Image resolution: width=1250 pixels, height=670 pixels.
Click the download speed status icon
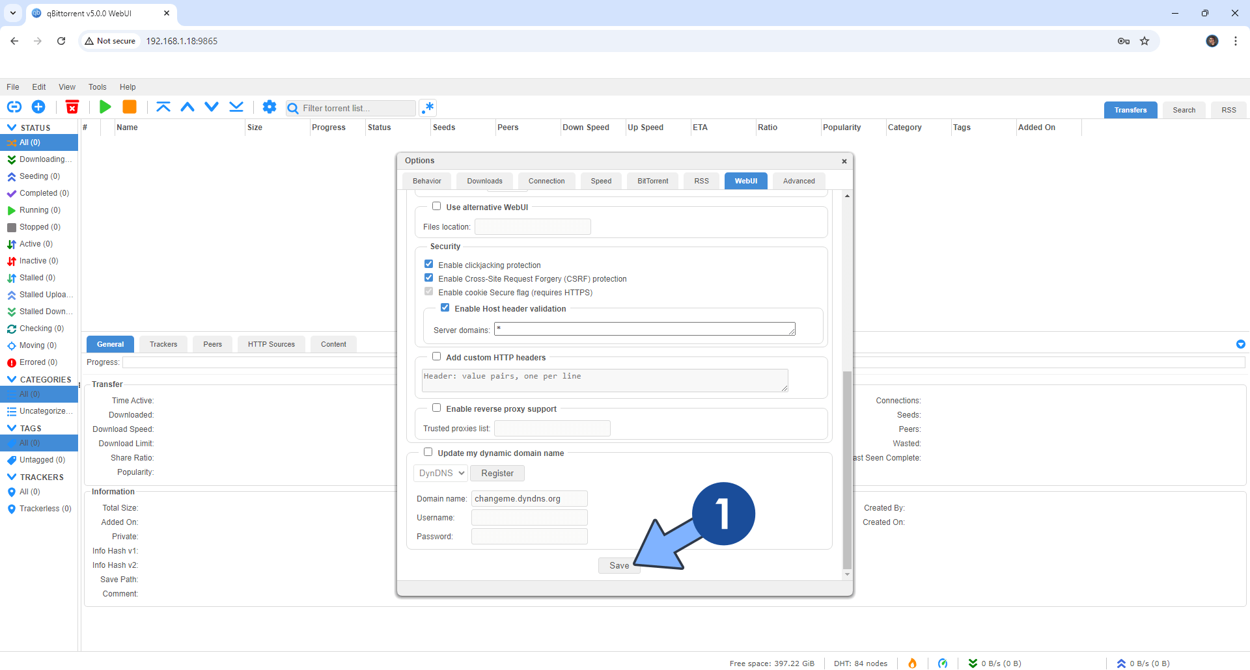973,663
